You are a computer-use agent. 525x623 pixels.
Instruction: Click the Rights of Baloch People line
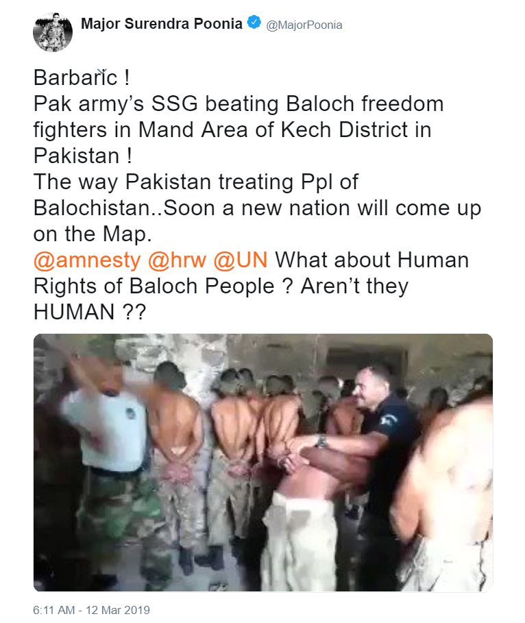pyautogui.click(x=221, y=286)
